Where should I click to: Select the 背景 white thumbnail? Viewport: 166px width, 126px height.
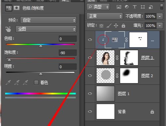105,111
